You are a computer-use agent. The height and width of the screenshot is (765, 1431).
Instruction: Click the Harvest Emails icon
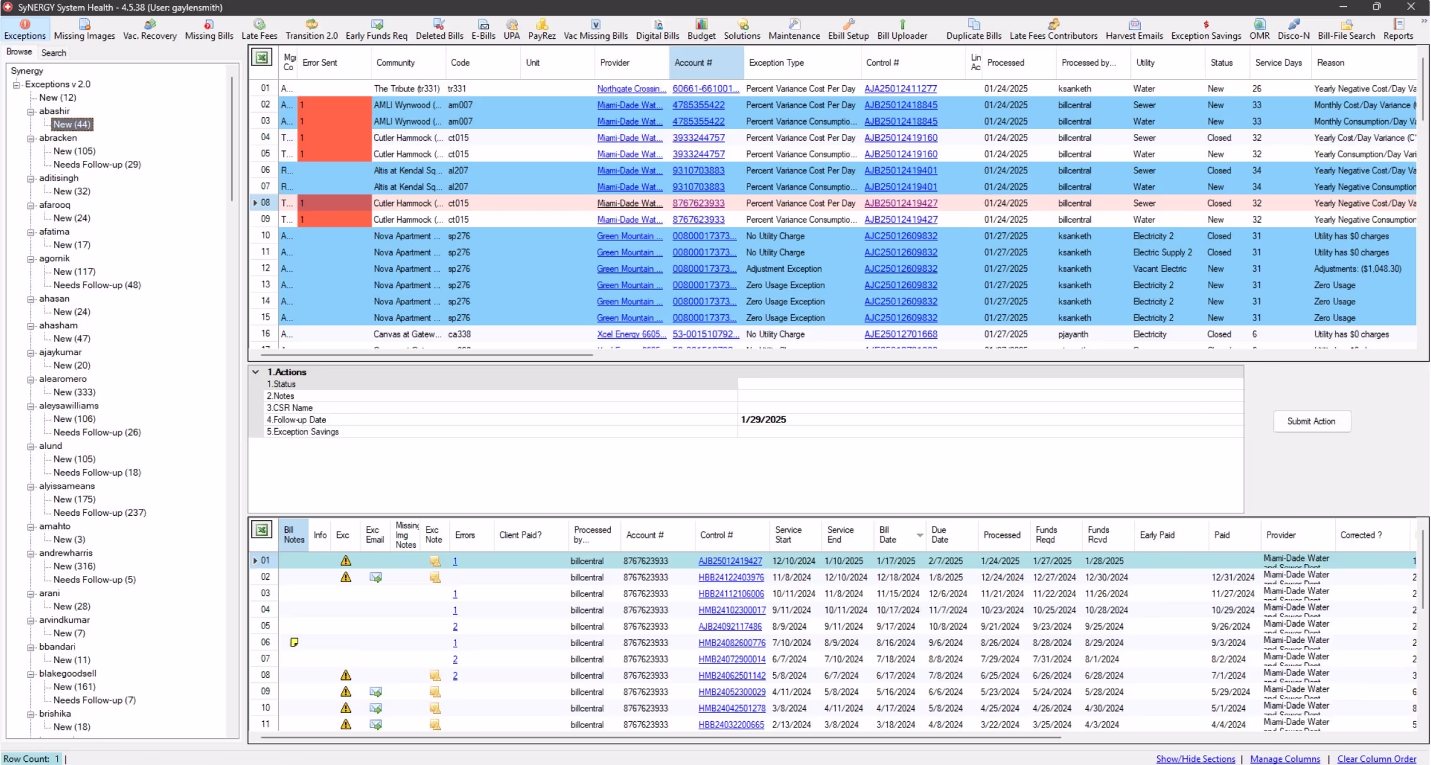[x=1134, y=29]
